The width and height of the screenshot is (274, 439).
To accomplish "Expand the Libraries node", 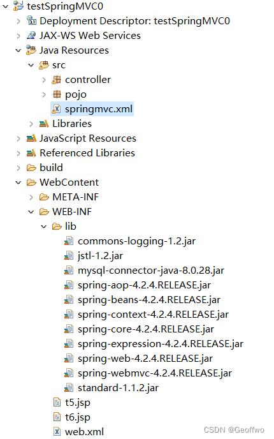I will click(x=31, y=124).
